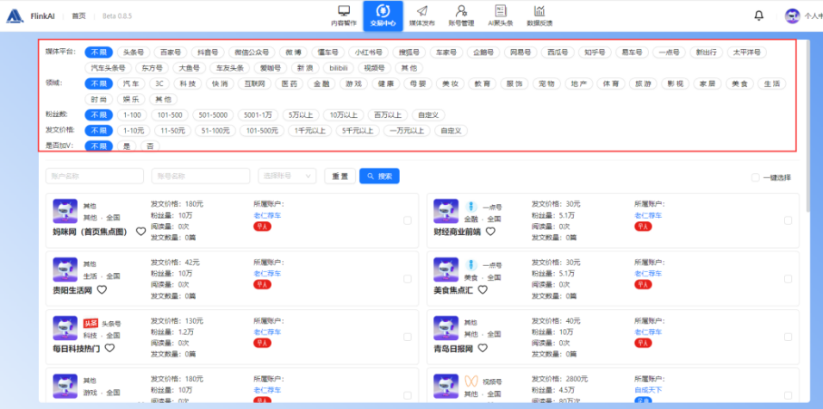
Task: Filter platform by bilibili
Action: pos(339,68)
